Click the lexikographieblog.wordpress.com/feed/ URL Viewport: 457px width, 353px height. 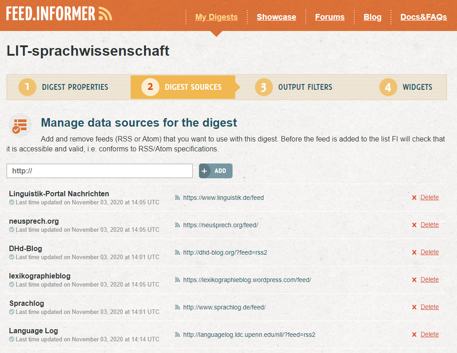pos(247,280)
